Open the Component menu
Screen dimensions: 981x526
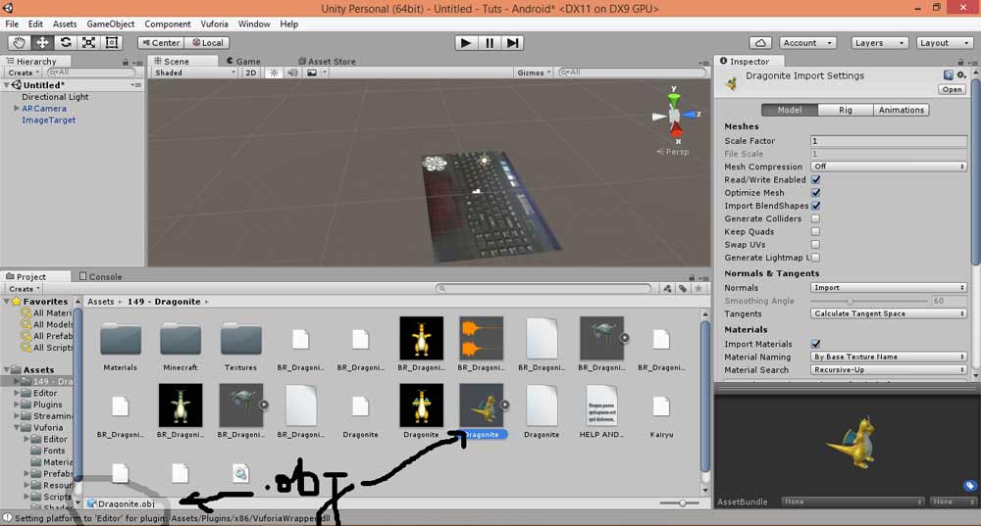[x=167, y=24]
